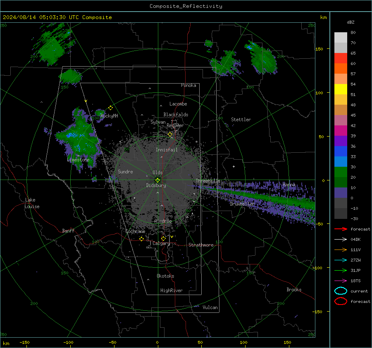
Task: Click the dBZ legend heading
Action: point(351,22)
